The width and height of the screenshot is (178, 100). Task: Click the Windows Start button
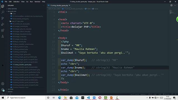3,97
